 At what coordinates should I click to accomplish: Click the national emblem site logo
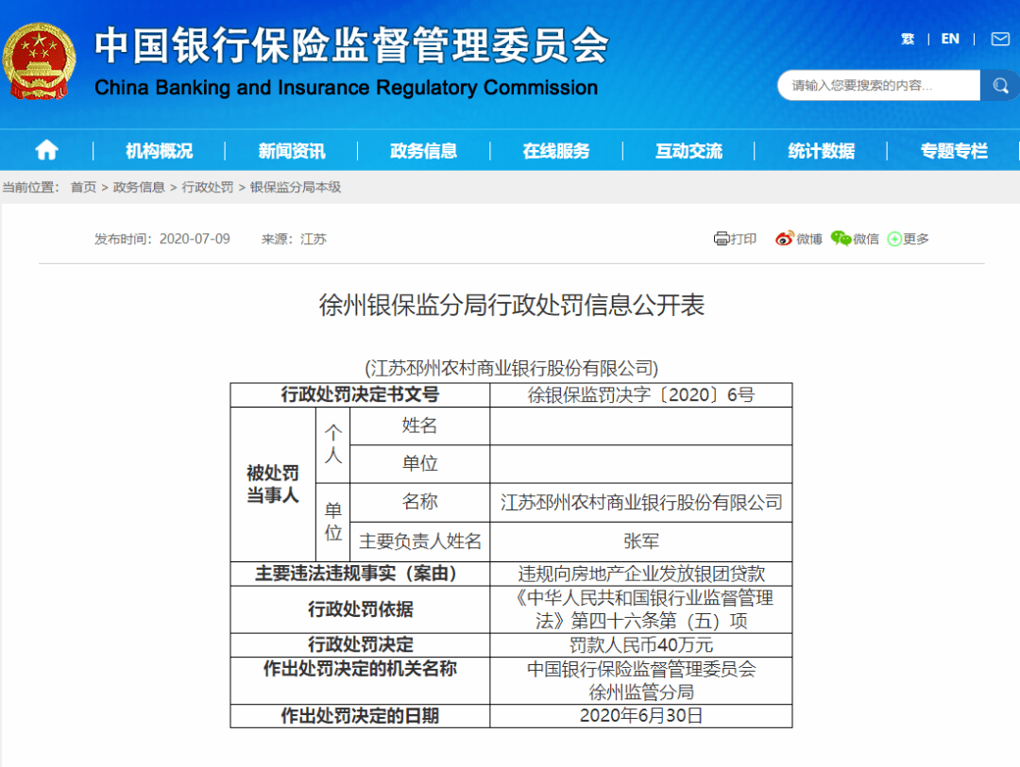39,59
